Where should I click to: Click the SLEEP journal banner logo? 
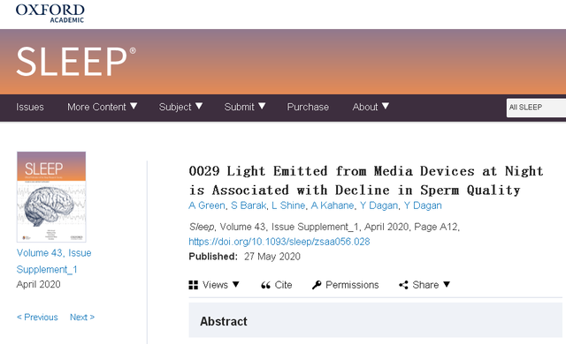(76, 62)
